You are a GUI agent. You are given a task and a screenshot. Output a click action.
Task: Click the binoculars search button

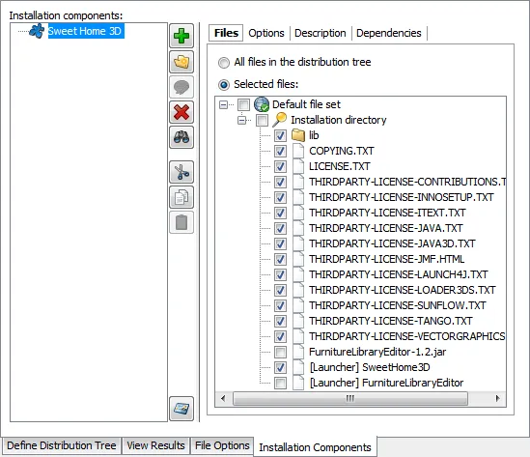point(181,137)
